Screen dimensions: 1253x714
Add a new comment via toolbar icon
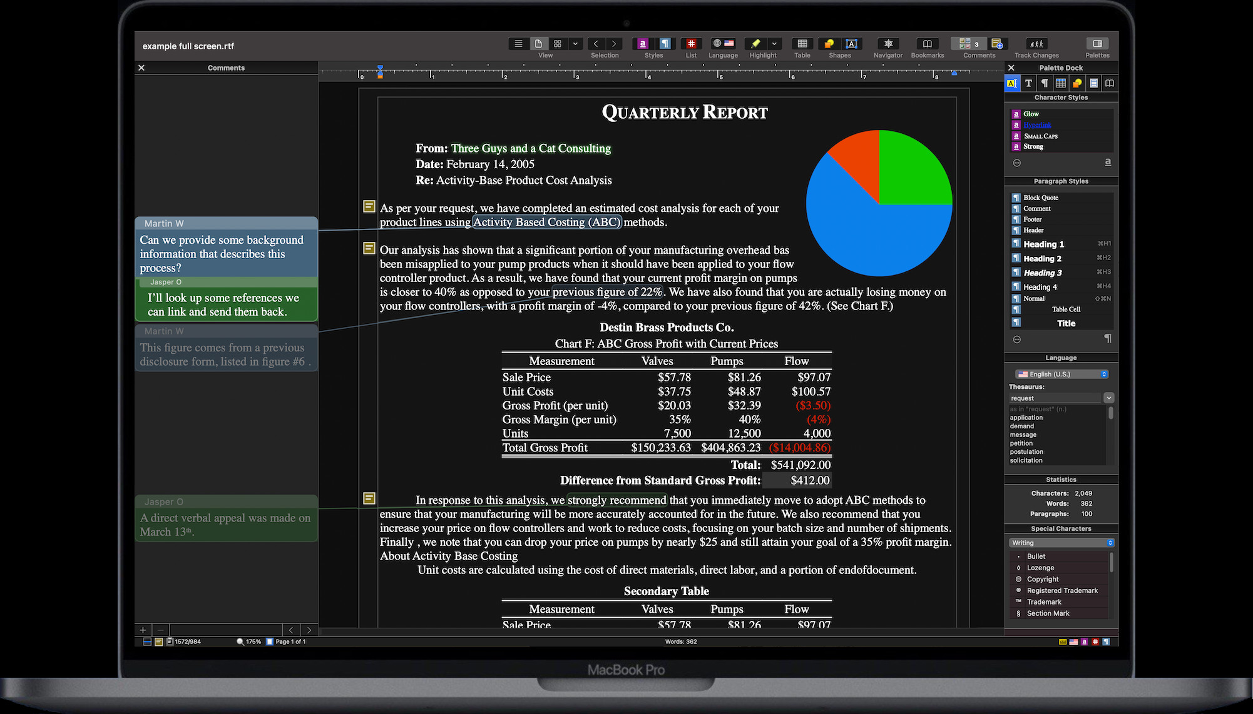(997, 44)
